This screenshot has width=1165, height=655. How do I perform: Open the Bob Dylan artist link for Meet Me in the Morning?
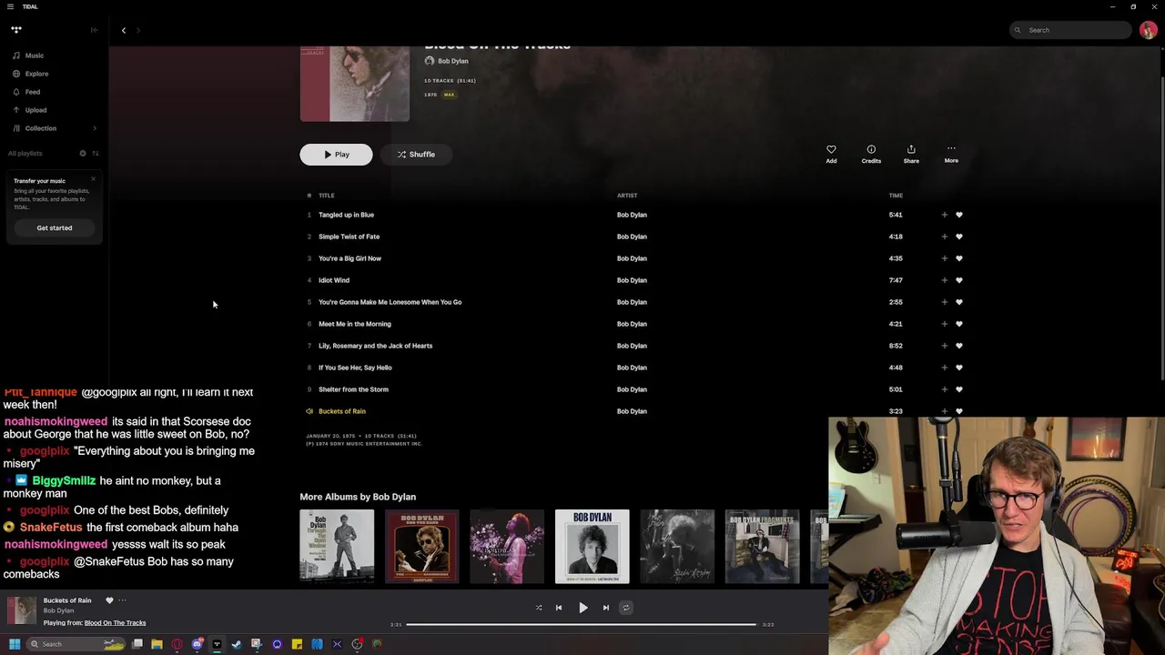tap(632, 324)
